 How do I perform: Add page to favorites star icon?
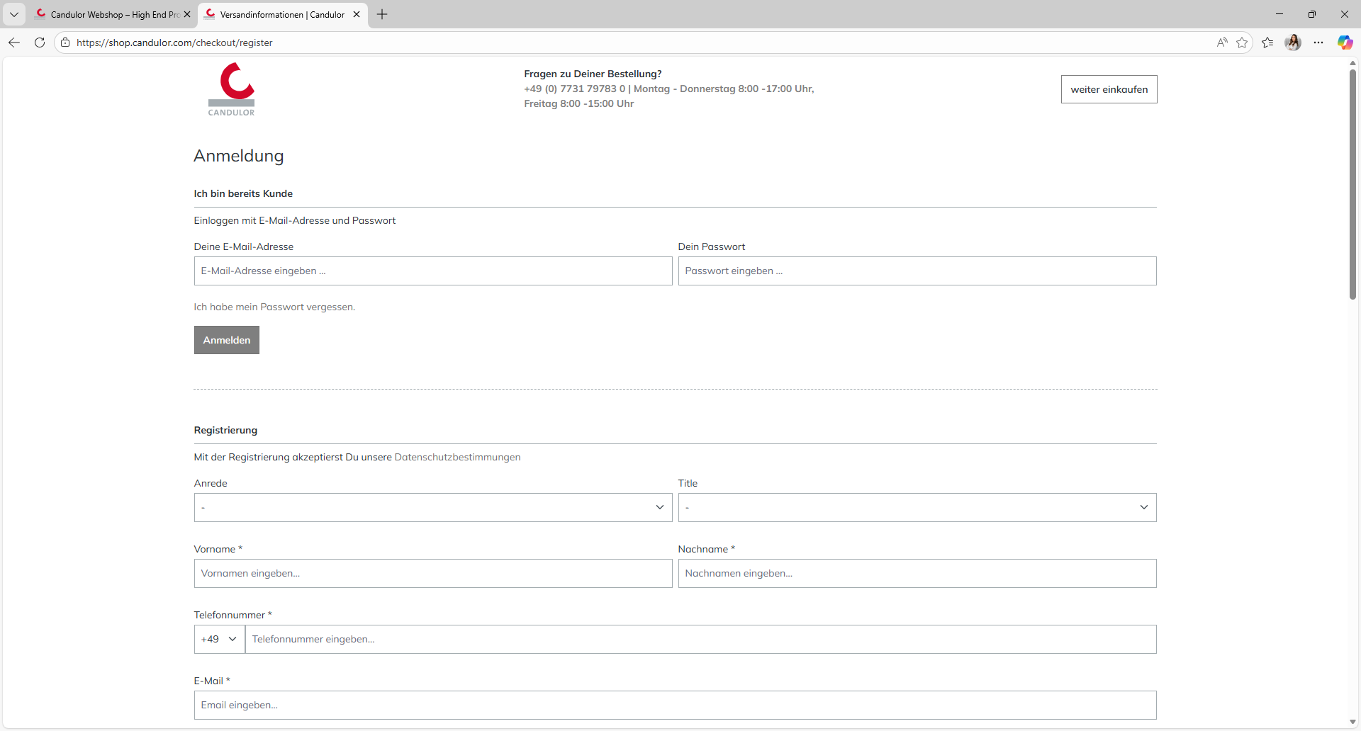1242,42
